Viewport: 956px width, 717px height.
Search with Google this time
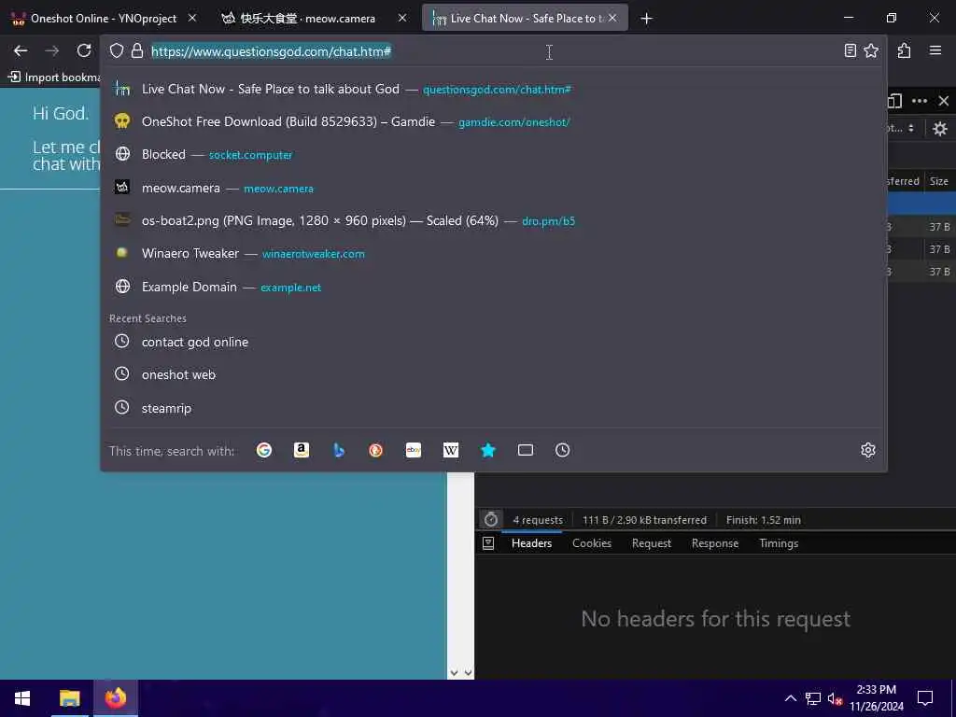point(264,451)
